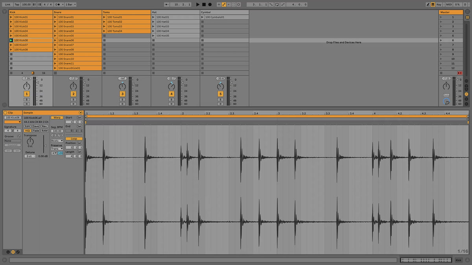Click the Tap tempo button

[x=17, y=4]
